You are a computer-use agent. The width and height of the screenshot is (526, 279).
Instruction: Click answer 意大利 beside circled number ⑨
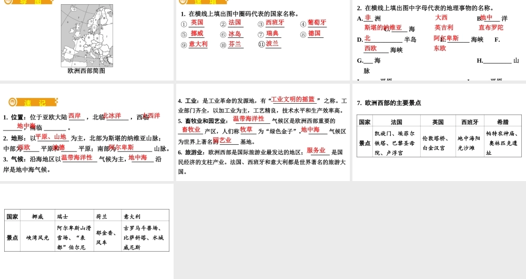(x=198, y=44)
